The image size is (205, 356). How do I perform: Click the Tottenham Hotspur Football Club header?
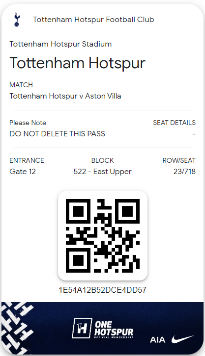tap(93, 20)
